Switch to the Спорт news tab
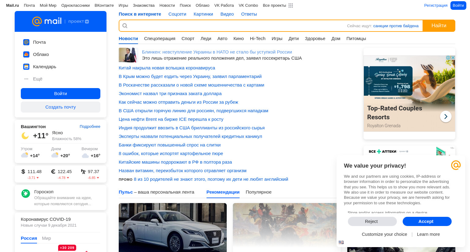This screenshot has height=252, width=470. (188, 39)
